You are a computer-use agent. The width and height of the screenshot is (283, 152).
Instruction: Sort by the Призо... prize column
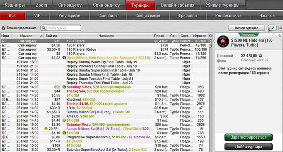coord(161,36)
